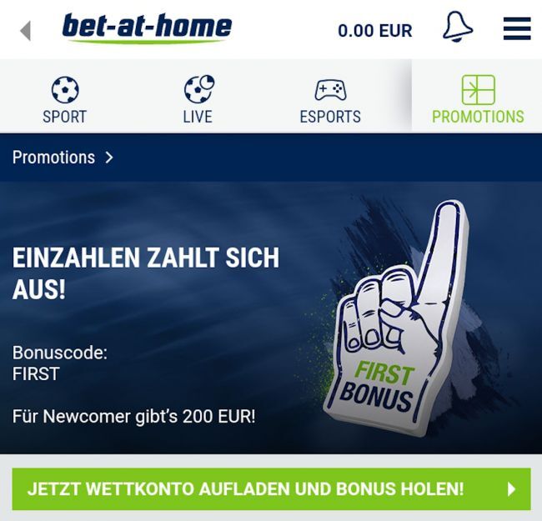Click the green Promotions grid icon
The height and width of the screenshot is (521, 542).
(x=479, y=90)
